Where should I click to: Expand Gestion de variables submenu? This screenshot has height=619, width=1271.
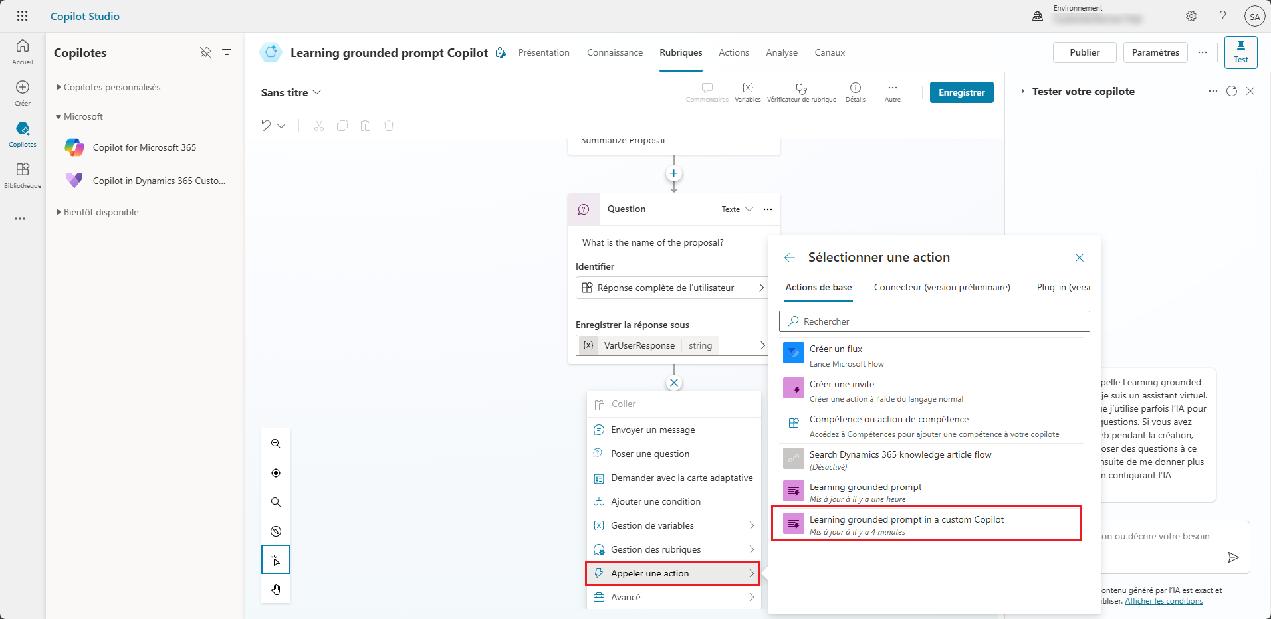674,525
